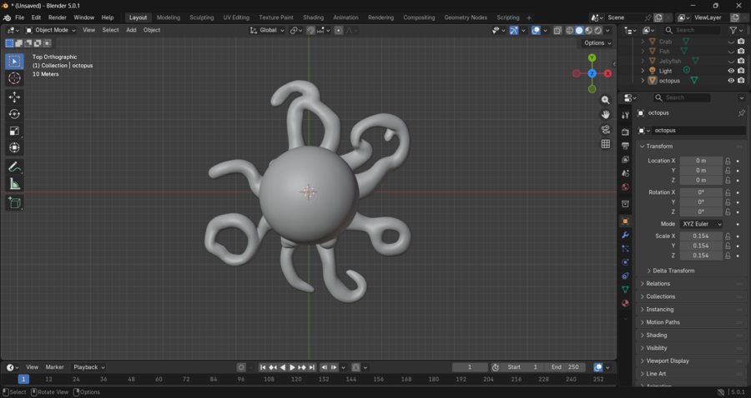The width and height of the screenshot is (751, 398).
Task: Hide the octopus object in outliner
Action: coord(731,81)
